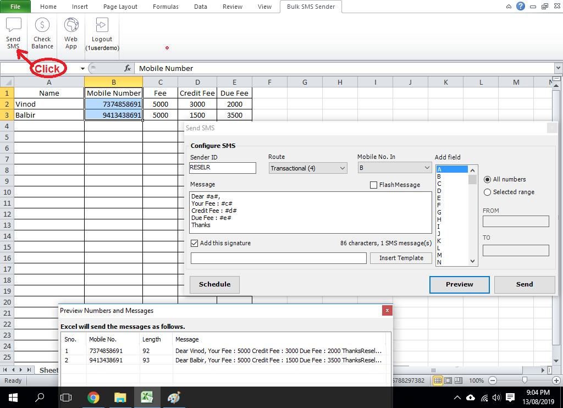This screenshot has height=408, width=563.
Task: Enable the FlashMessage checkbox
Action: (373, 185)
